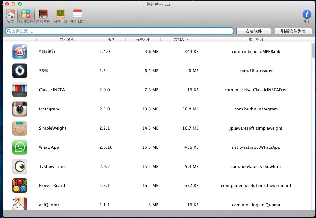Select the 36氪 name text

coord(43,71)
